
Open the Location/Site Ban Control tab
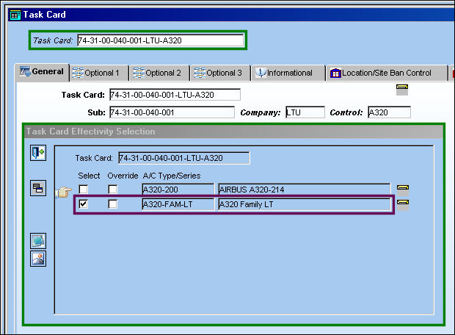pyautogui.click(x=387, y=73)
